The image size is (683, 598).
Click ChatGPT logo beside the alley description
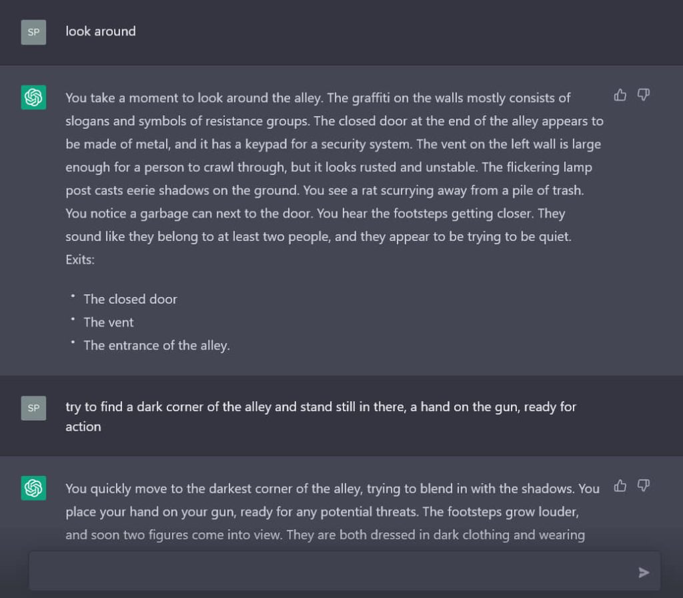click(33, 97)
